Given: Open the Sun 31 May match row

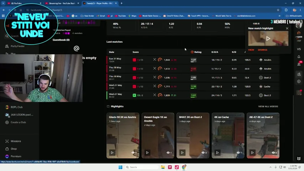Looking at the screenshot, I should pos(193,60).
